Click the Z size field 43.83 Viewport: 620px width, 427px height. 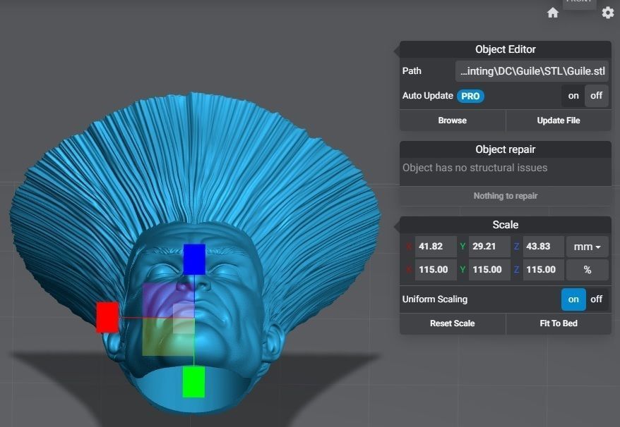tap(543, 247)
